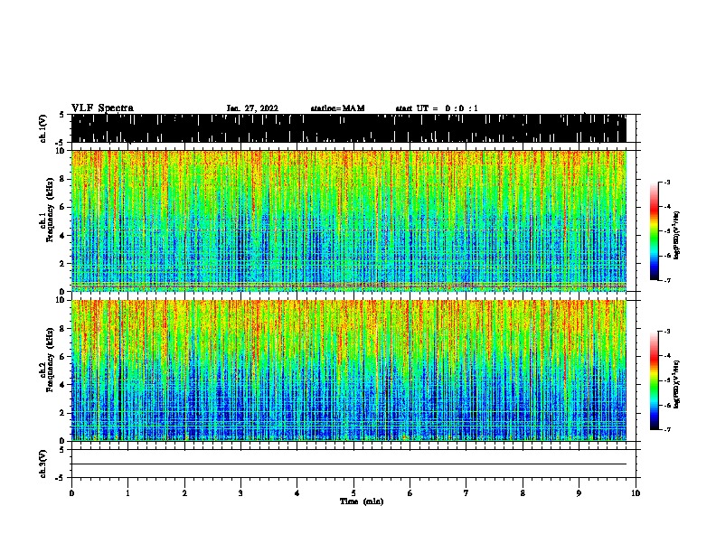Click the time axis tick label "2"

coord(184,493)
